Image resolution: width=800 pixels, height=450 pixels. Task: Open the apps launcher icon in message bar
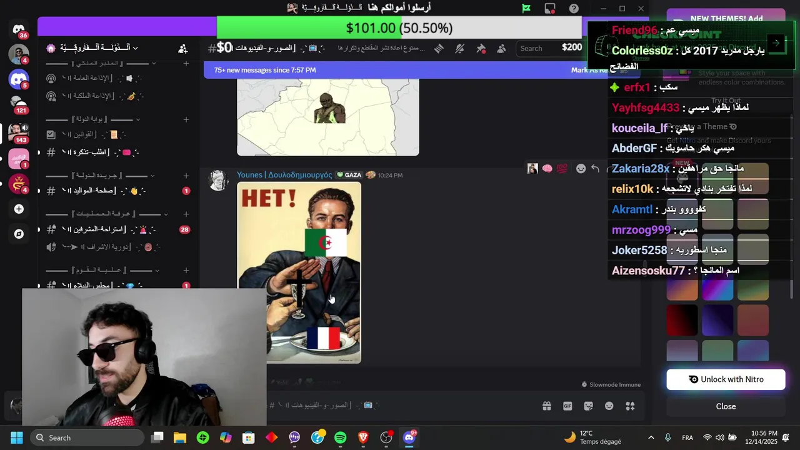pyautogui.click(x=630, y=406)
